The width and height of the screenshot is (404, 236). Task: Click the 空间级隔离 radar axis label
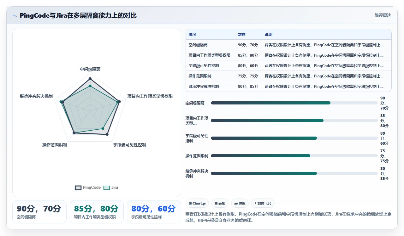tap(90, 69)
